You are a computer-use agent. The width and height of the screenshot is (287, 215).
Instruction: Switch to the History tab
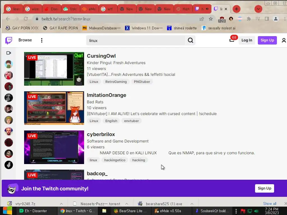tap(183, 9)
